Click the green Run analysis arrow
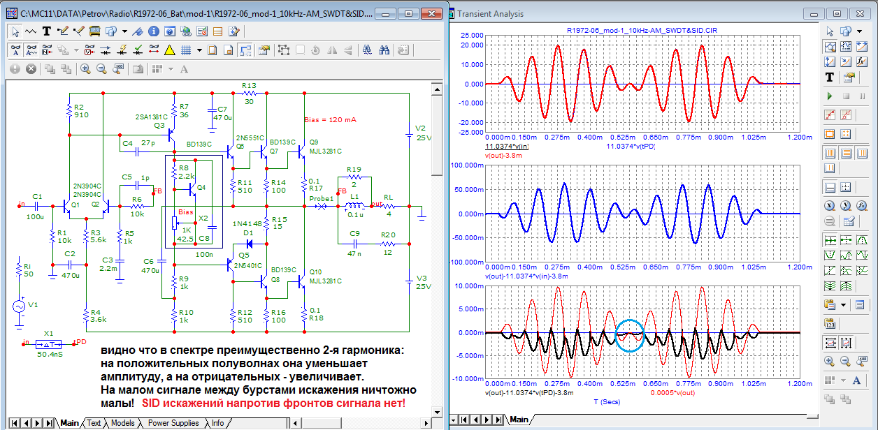Screen dimensions: 878x430 [830, 96]
